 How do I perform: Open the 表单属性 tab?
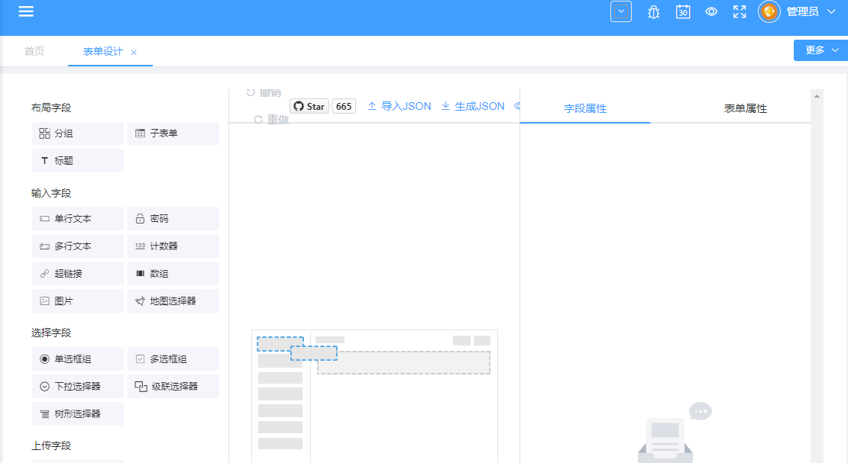745,108
